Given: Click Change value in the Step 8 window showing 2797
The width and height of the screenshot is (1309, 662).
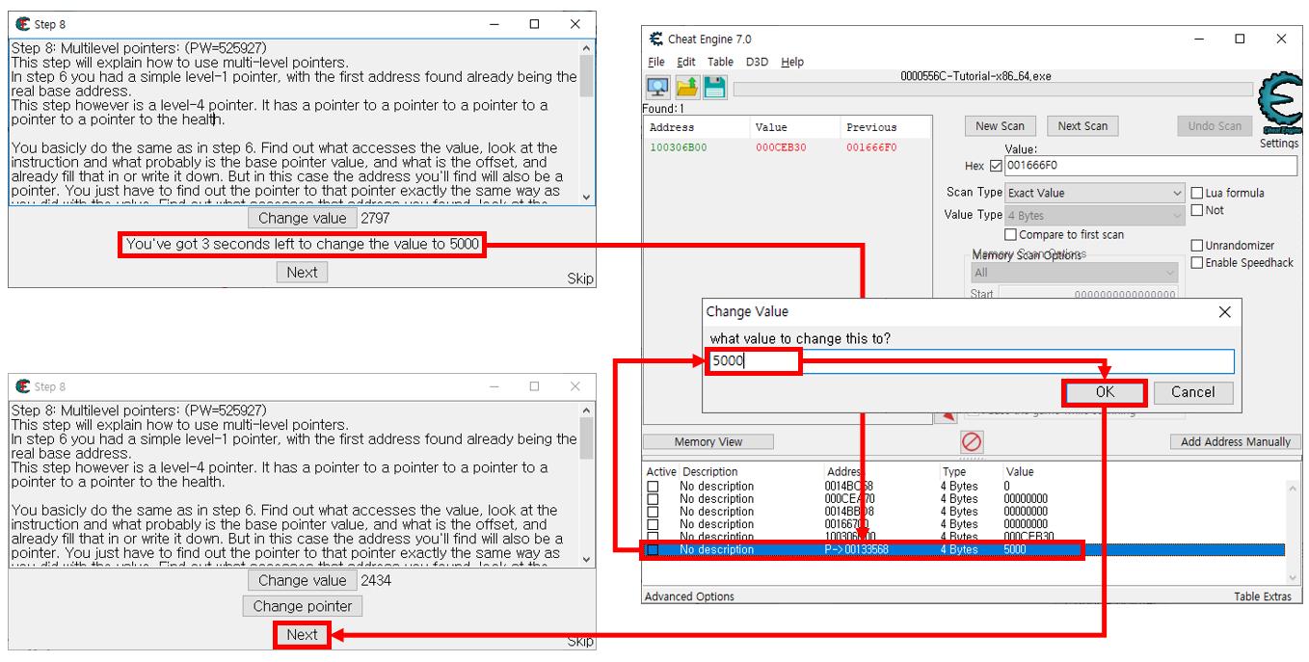Looking at the screenshot, I should 303,219.
